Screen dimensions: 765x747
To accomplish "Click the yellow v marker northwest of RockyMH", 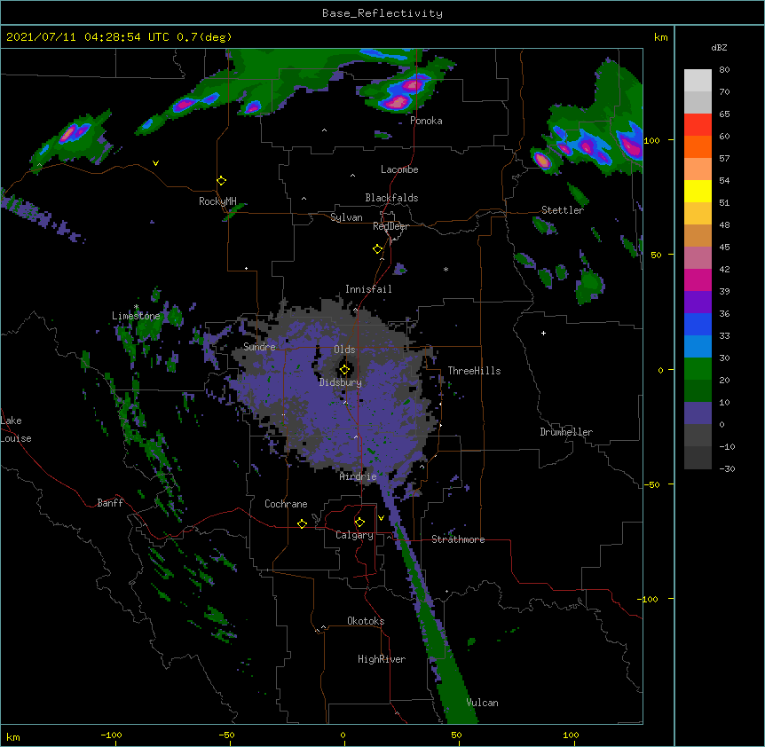I will [x=155, y=163].
